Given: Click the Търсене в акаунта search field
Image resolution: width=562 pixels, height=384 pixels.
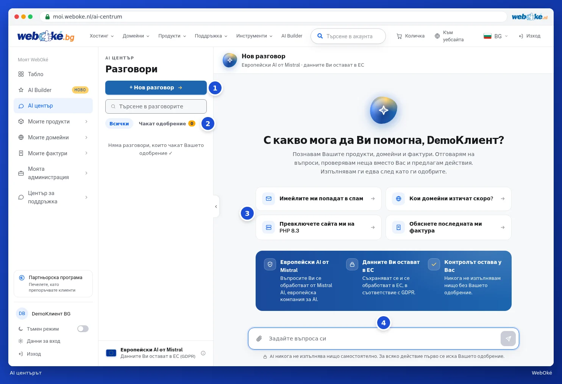Looking at the screenshot, I should pyautogui.click(x=348, y=36).
